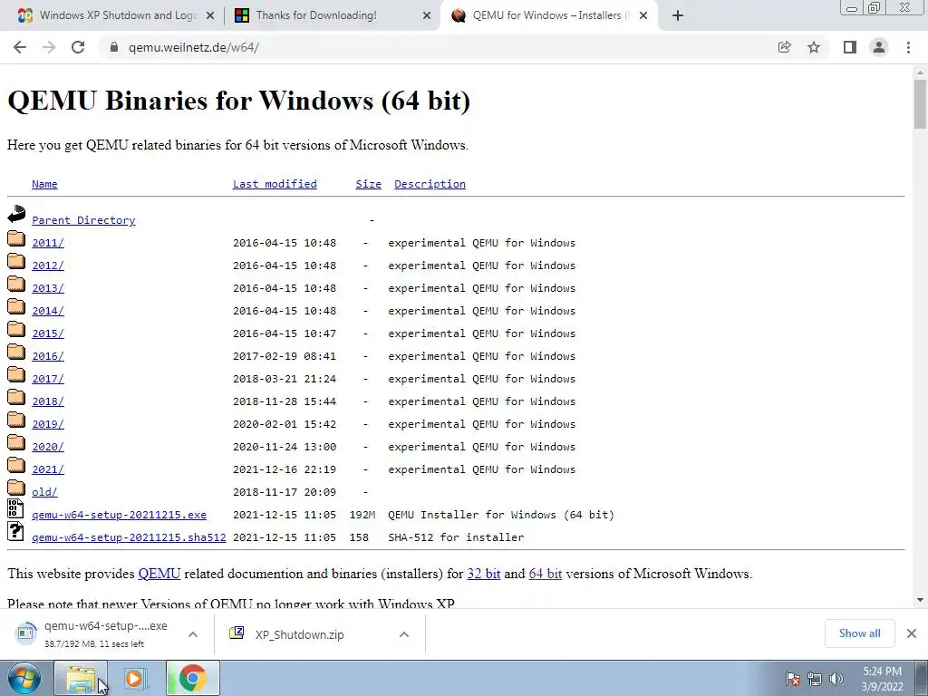Reload the QEMU page
Screen dimensions: 928x696
click(x=78, y=47)
